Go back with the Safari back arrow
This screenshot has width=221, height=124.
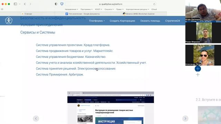click(x=25, y=4)
